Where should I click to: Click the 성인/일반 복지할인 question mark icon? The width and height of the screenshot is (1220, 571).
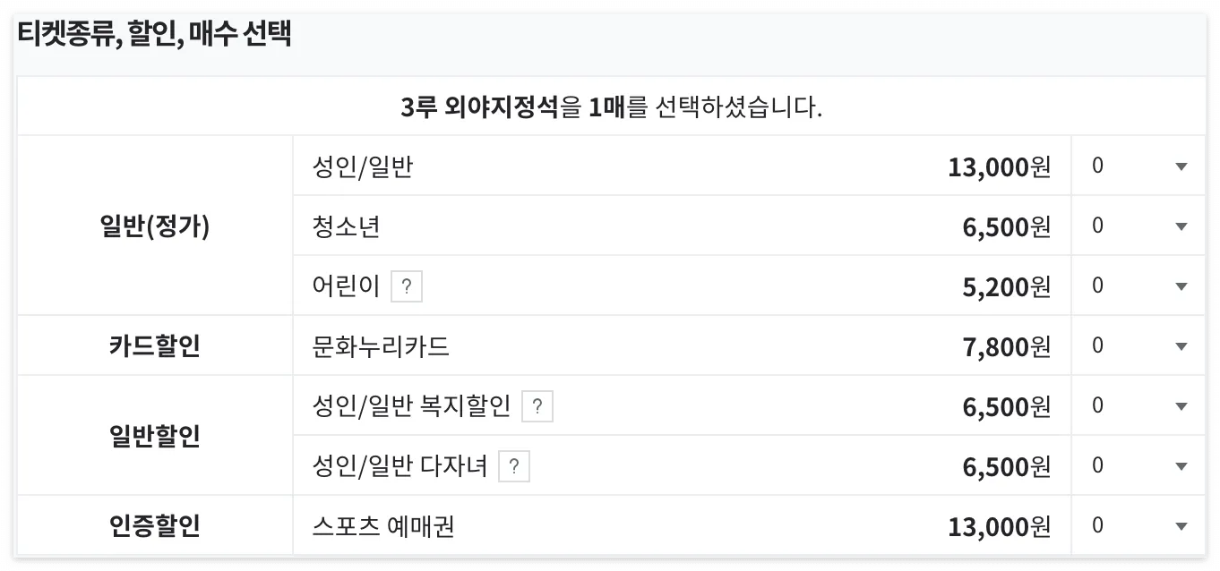click(539, 406)
